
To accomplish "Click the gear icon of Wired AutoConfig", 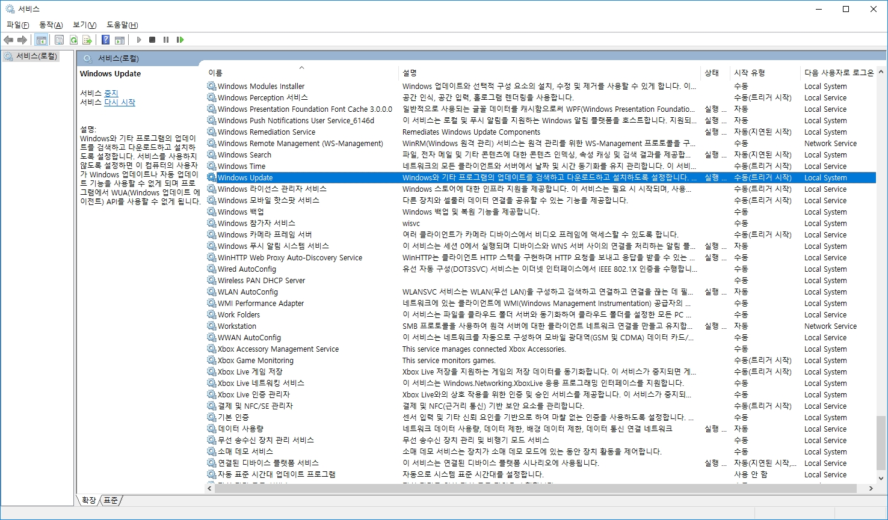I will tap(212, 269).
